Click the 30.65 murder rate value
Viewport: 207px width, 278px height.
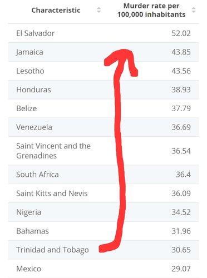coord(181,250)
